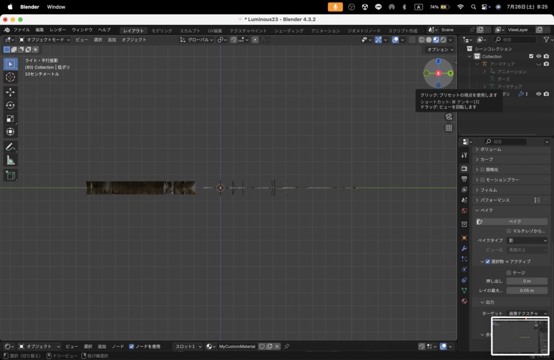Toggle Collection exclude checkbox in outliner
554x360 pixels.
click(x=531, y=56)
